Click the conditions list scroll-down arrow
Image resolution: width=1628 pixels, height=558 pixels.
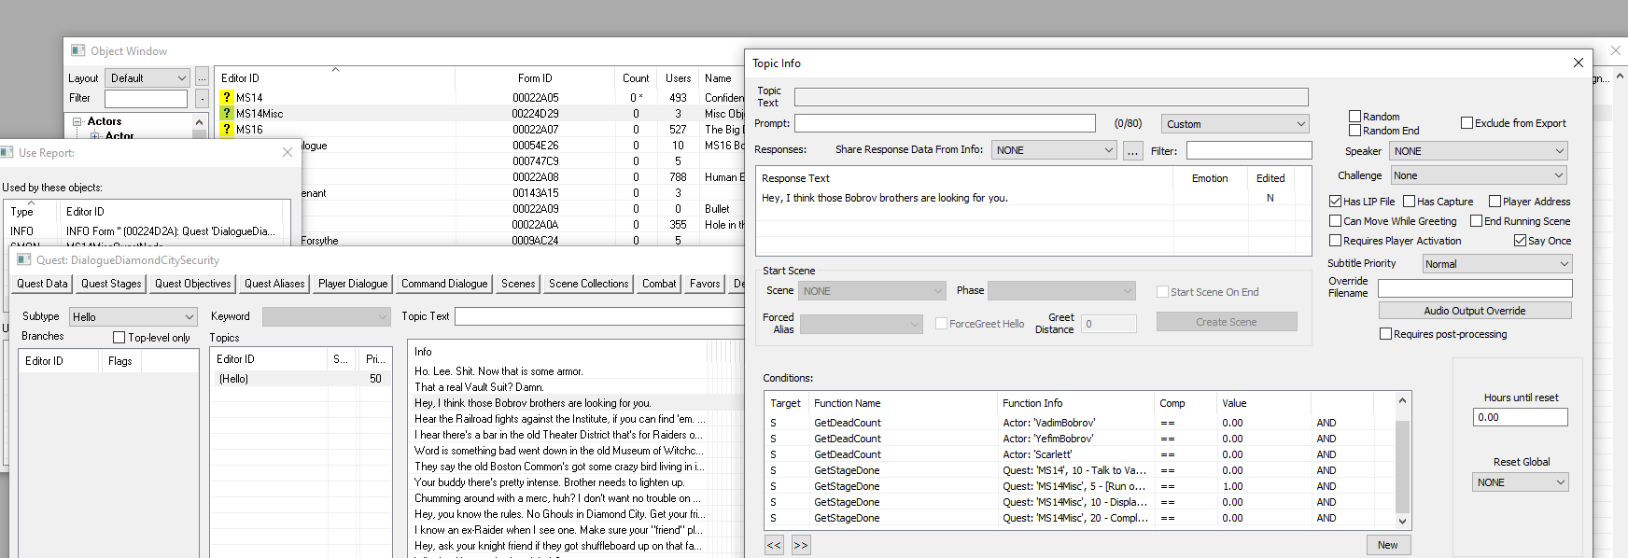pyautogui.click(x=1402, y=522)
